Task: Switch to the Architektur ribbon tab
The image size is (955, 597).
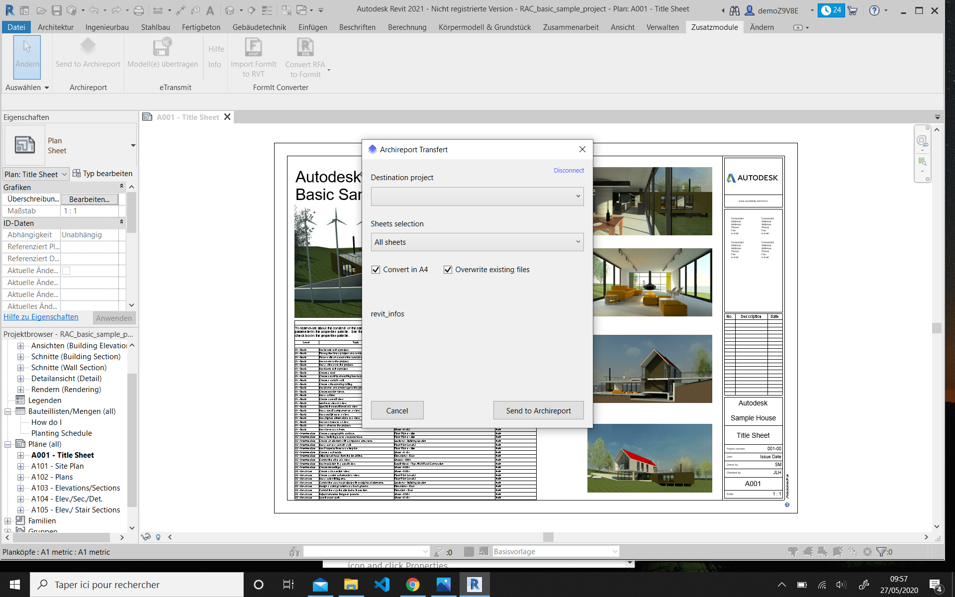Action: (x=55, y=27)
